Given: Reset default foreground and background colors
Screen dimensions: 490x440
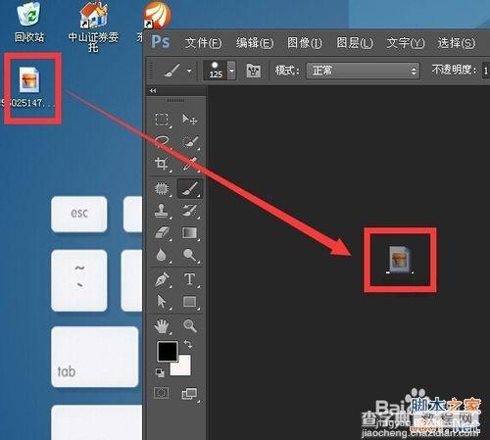Looking at the screenshot, I should tap(160, 372).
